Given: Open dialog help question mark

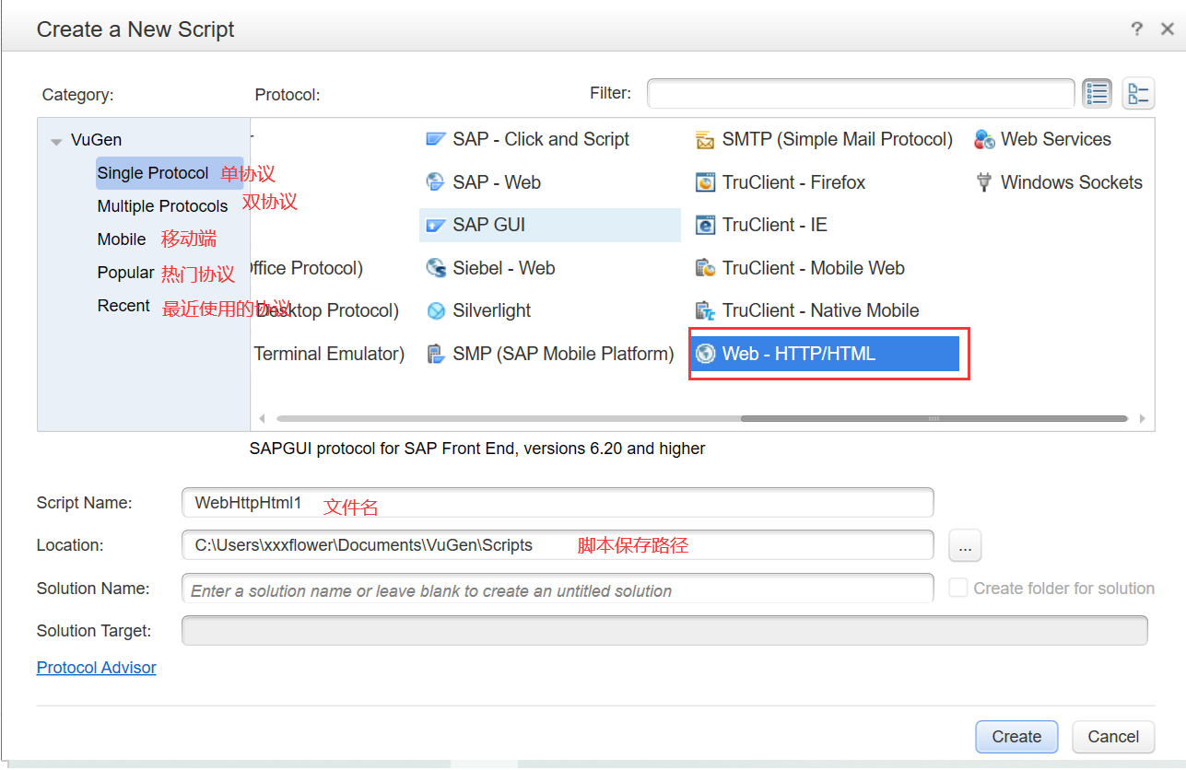Looking at the screenshot, I should tap(1137, 29).
